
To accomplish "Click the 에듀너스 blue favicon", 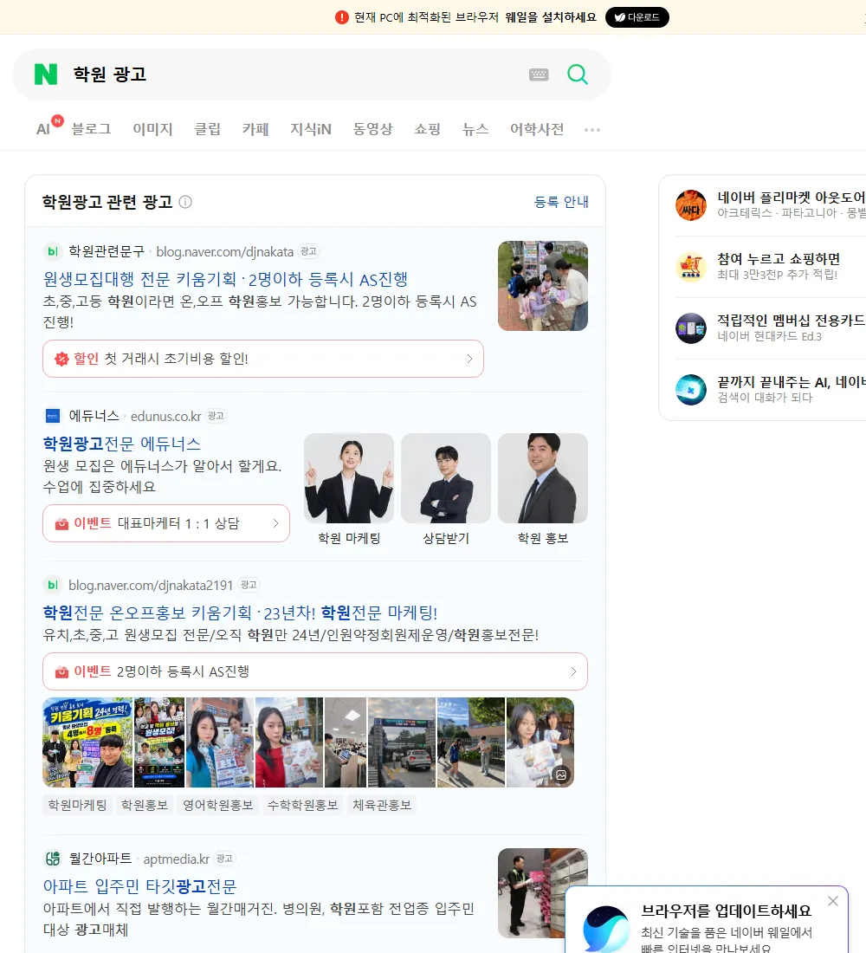I will pyautogui.click(x=53, y=416).
